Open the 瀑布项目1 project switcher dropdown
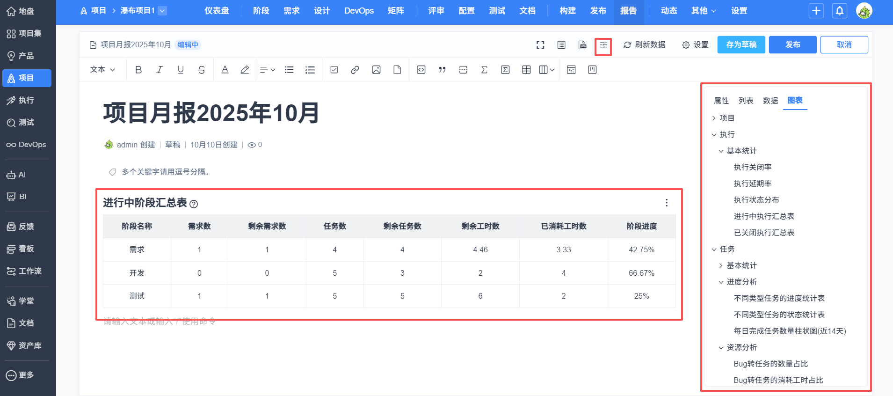This screenshot has height=396, width=893. pos(162,11)
